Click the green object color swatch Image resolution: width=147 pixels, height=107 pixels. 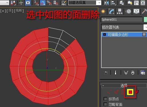click(x=145, y=19)
